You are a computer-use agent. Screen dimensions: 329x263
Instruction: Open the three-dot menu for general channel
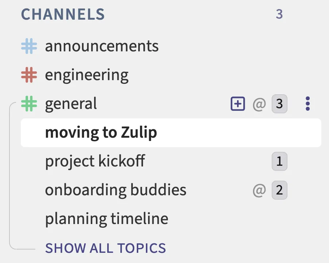tap(307, 104)
